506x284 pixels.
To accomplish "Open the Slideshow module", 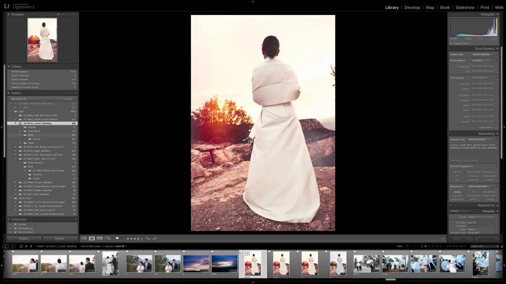I will 465,7.
